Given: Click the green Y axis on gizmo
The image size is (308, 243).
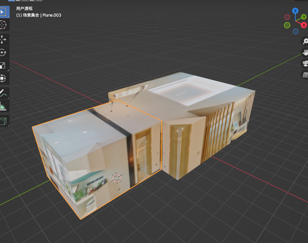Looking at the screenshot, I should pyautogui.click(x=304, y=17).
